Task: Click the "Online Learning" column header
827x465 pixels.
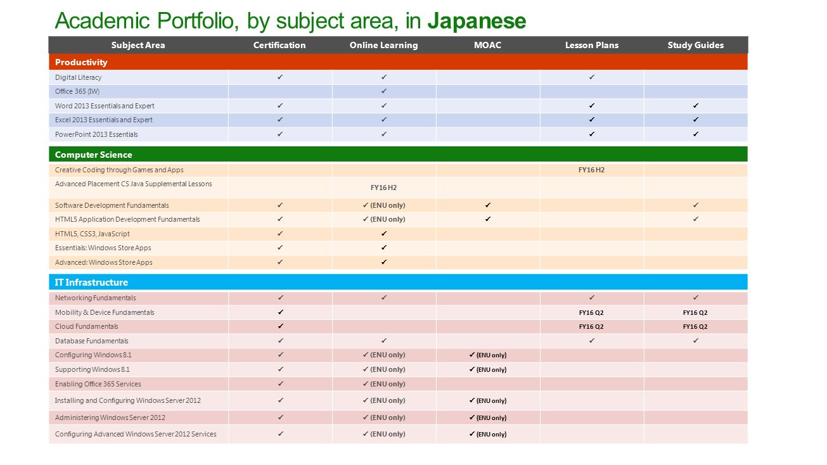Action: click(383, 45)
